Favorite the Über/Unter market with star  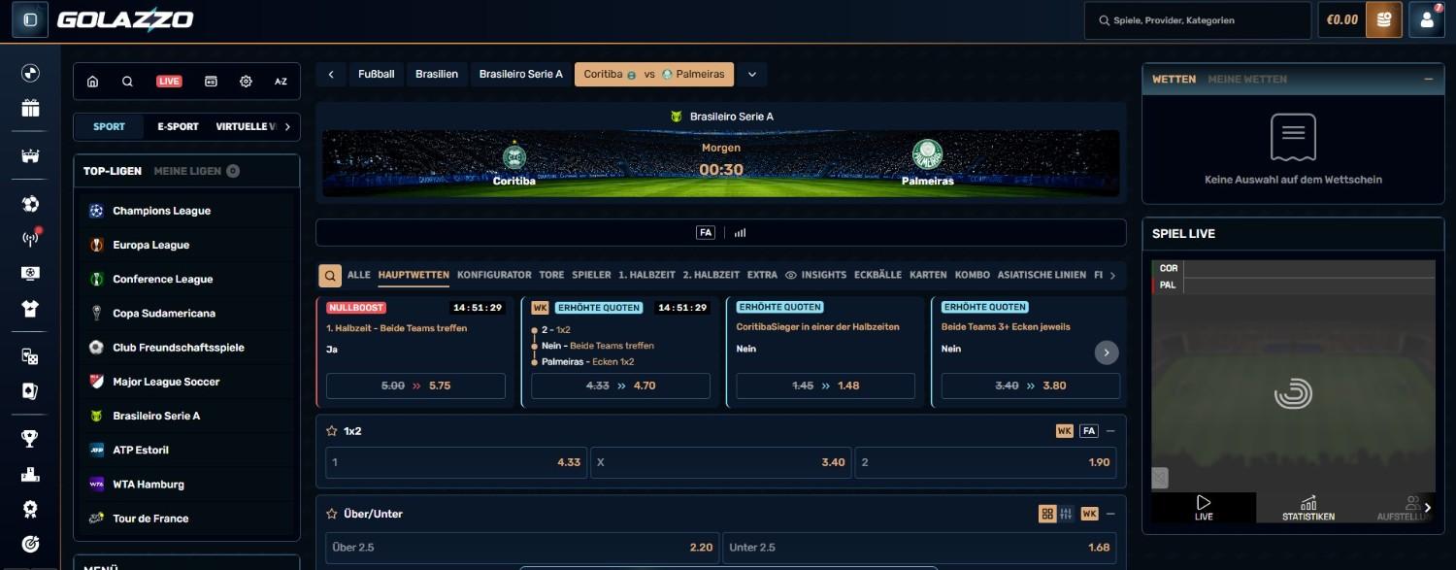click(x=332, y=514)
